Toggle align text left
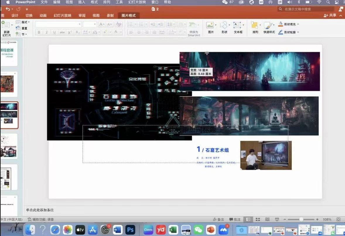This screenshot has height=236, width=345. pyautogui.click(x=131, y=32)
